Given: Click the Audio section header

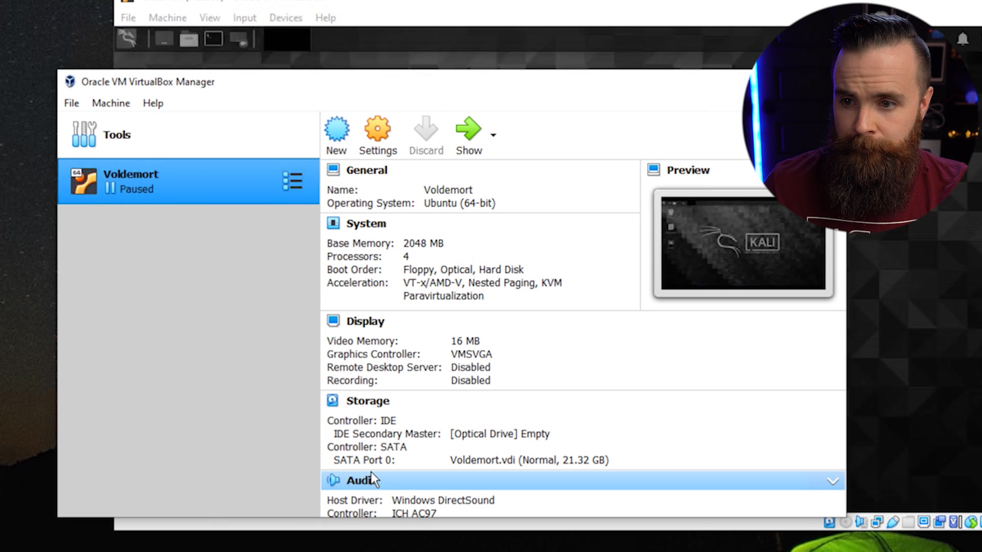Looking at the screenshot, I should (583, 480).
